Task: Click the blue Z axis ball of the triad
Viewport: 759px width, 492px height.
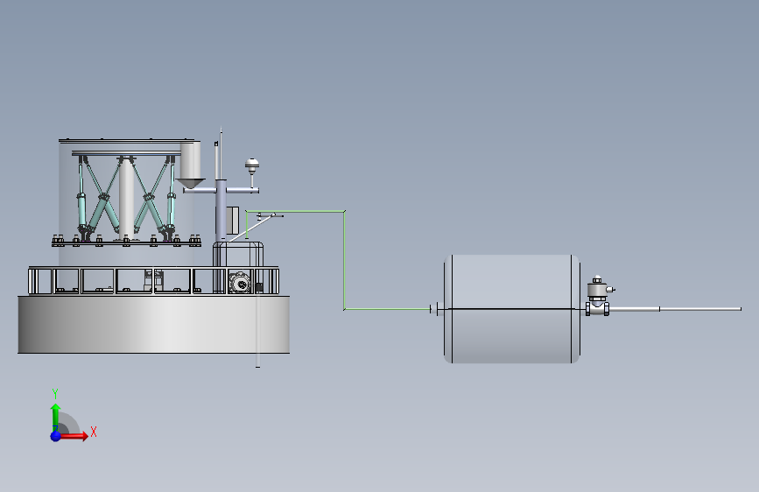Action: [56, 436]
